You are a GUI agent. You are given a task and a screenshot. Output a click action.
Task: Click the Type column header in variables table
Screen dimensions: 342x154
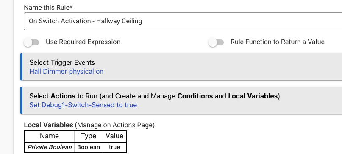pos(89,136)
